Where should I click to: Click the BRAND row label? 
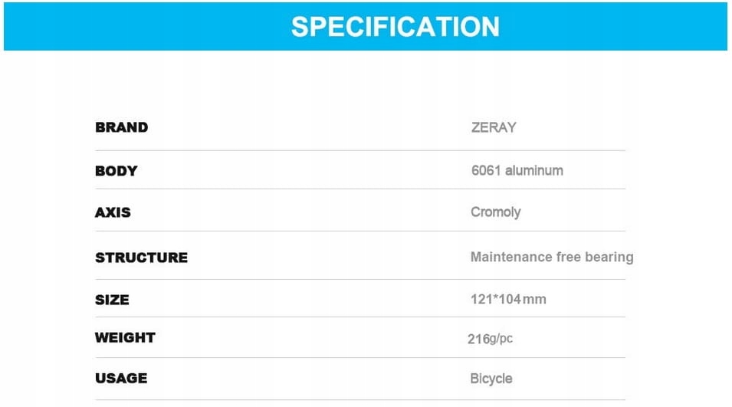pos(121,127)
